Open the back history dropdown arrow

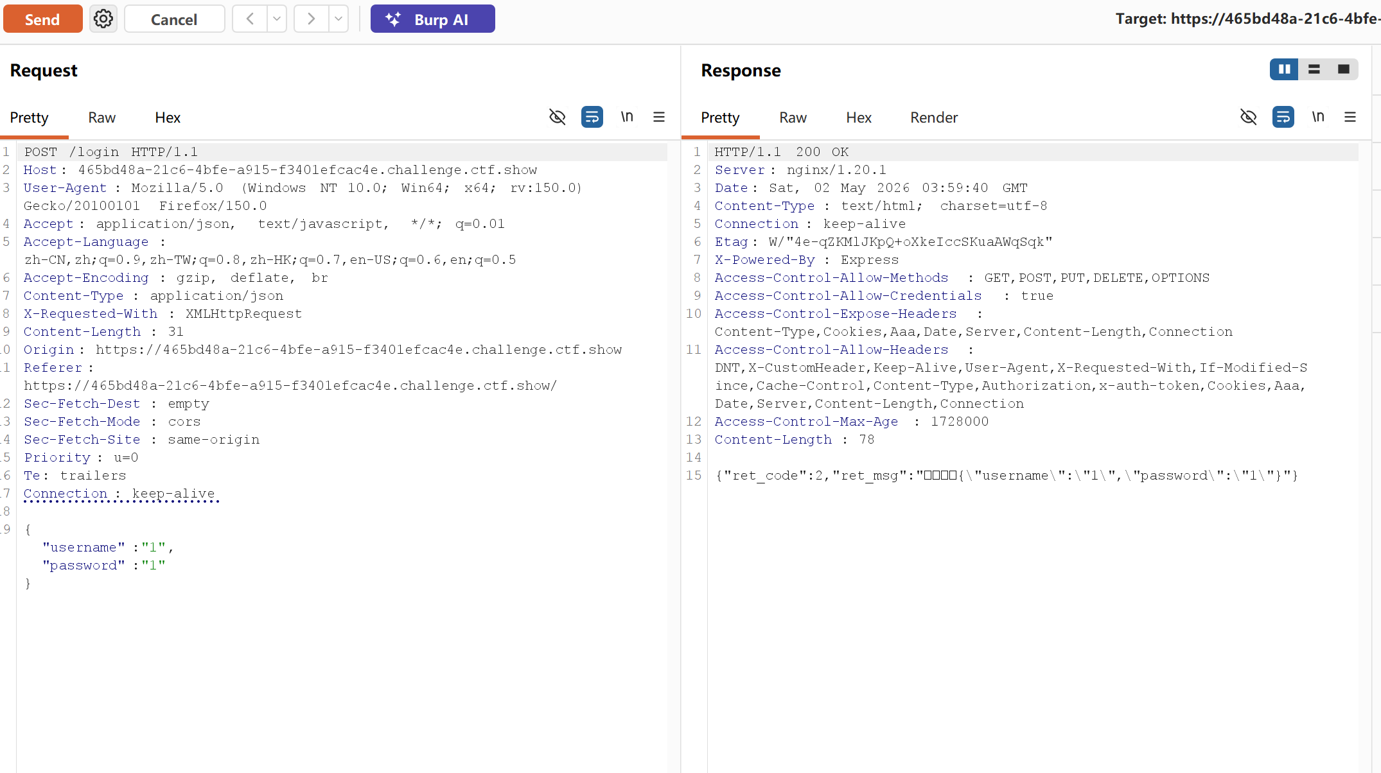277,19
